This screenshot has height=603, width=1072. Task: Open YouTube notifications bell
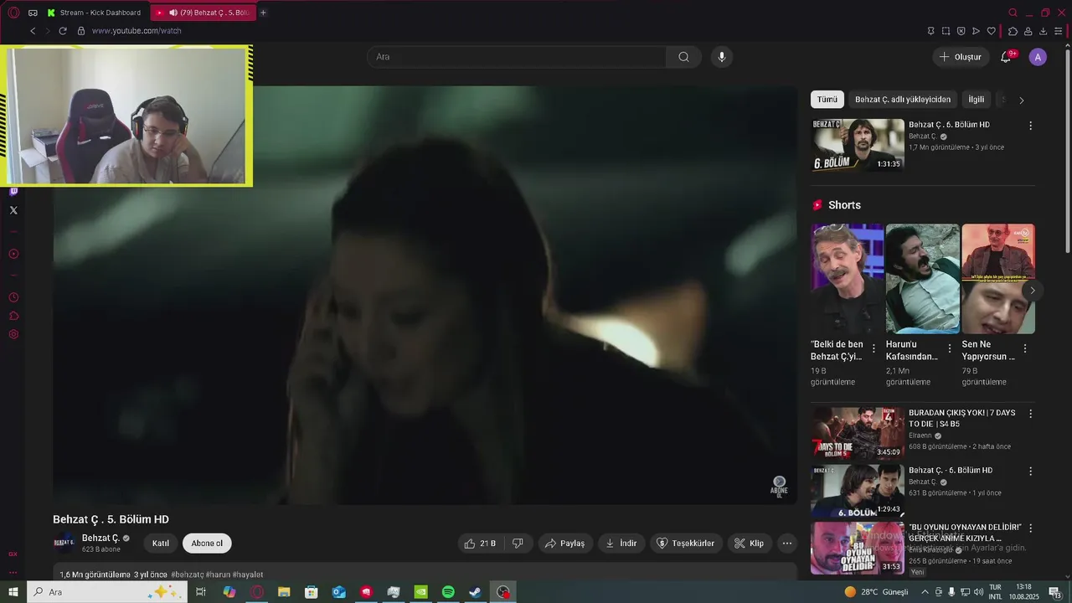[1006, 57]
